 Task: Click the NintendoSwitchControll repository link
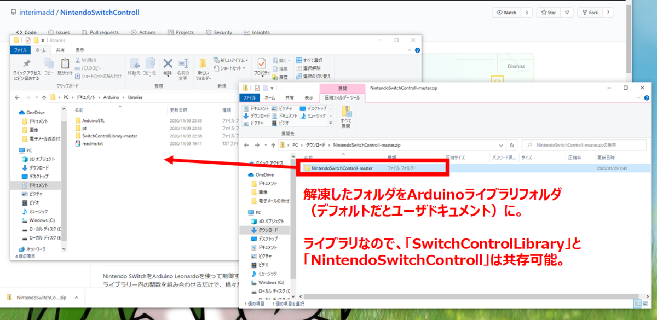point(100,12)
